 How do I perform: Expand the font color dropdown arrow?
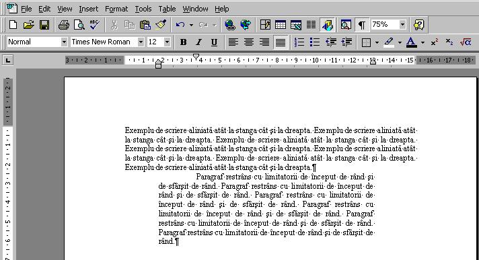point(422,42)
